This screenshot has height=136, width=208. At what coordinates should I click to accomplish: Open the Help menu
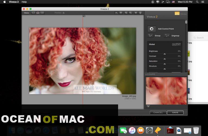[24, 2]
